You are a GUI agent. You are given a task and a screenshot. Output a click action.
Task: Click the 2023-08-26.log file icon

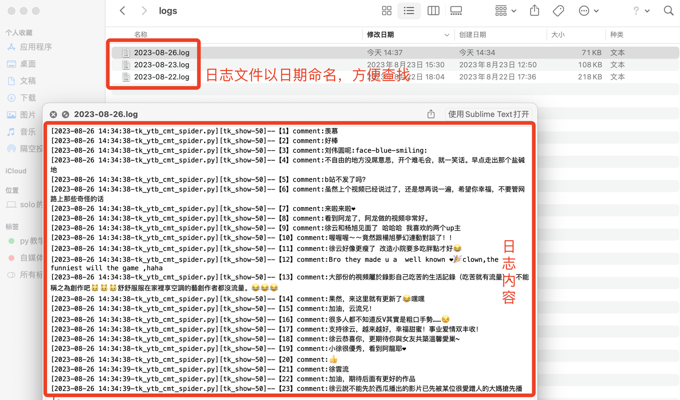(126, 52)
